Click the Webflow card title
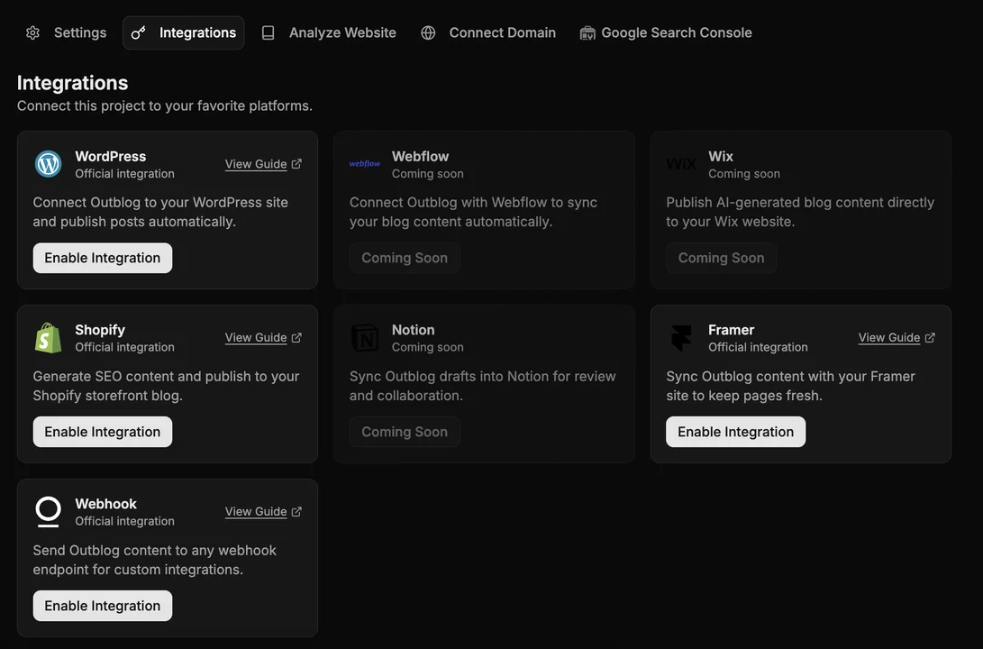Image resolution: width=983 pixels, height=649 pixels. pyautogui.click(x=420, y=156)
